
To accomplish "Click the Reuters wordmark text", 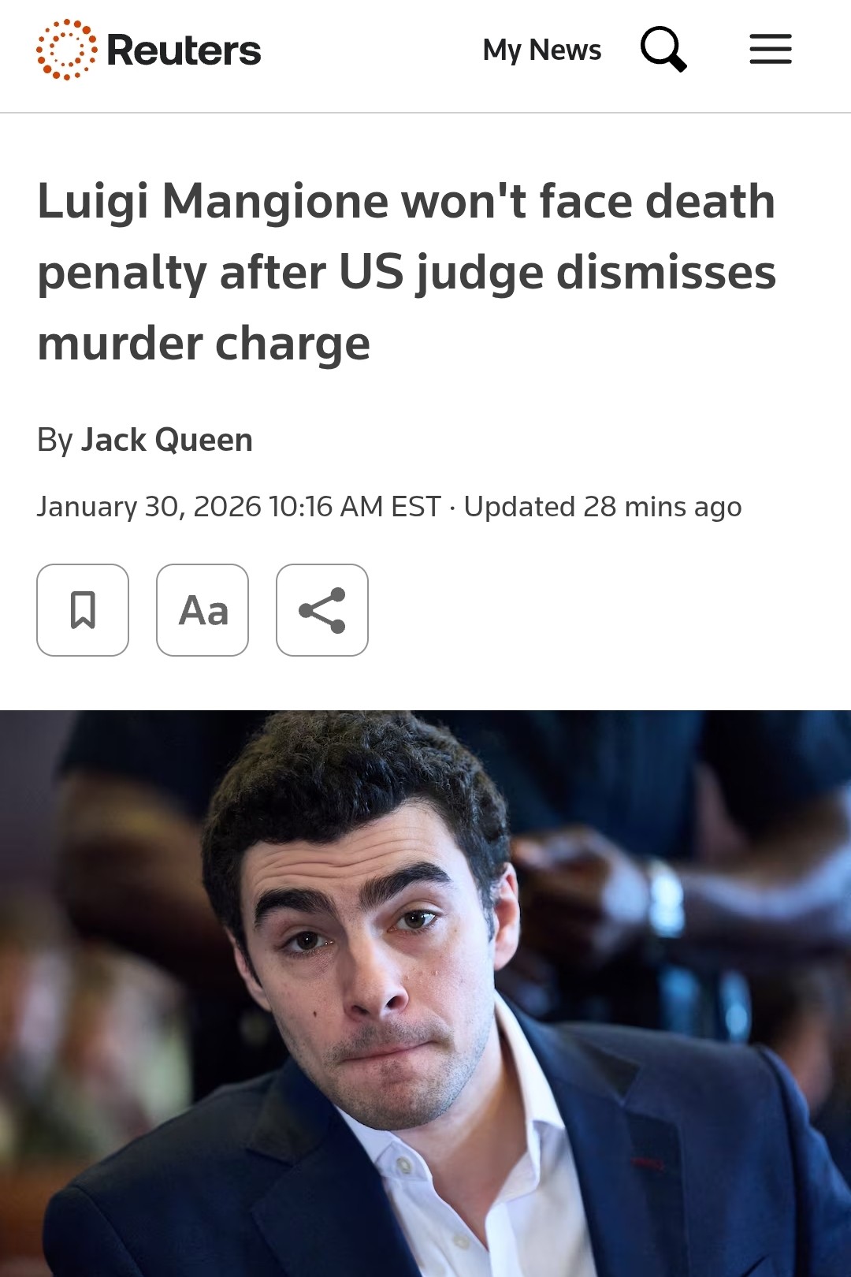I will pos(184,50).
